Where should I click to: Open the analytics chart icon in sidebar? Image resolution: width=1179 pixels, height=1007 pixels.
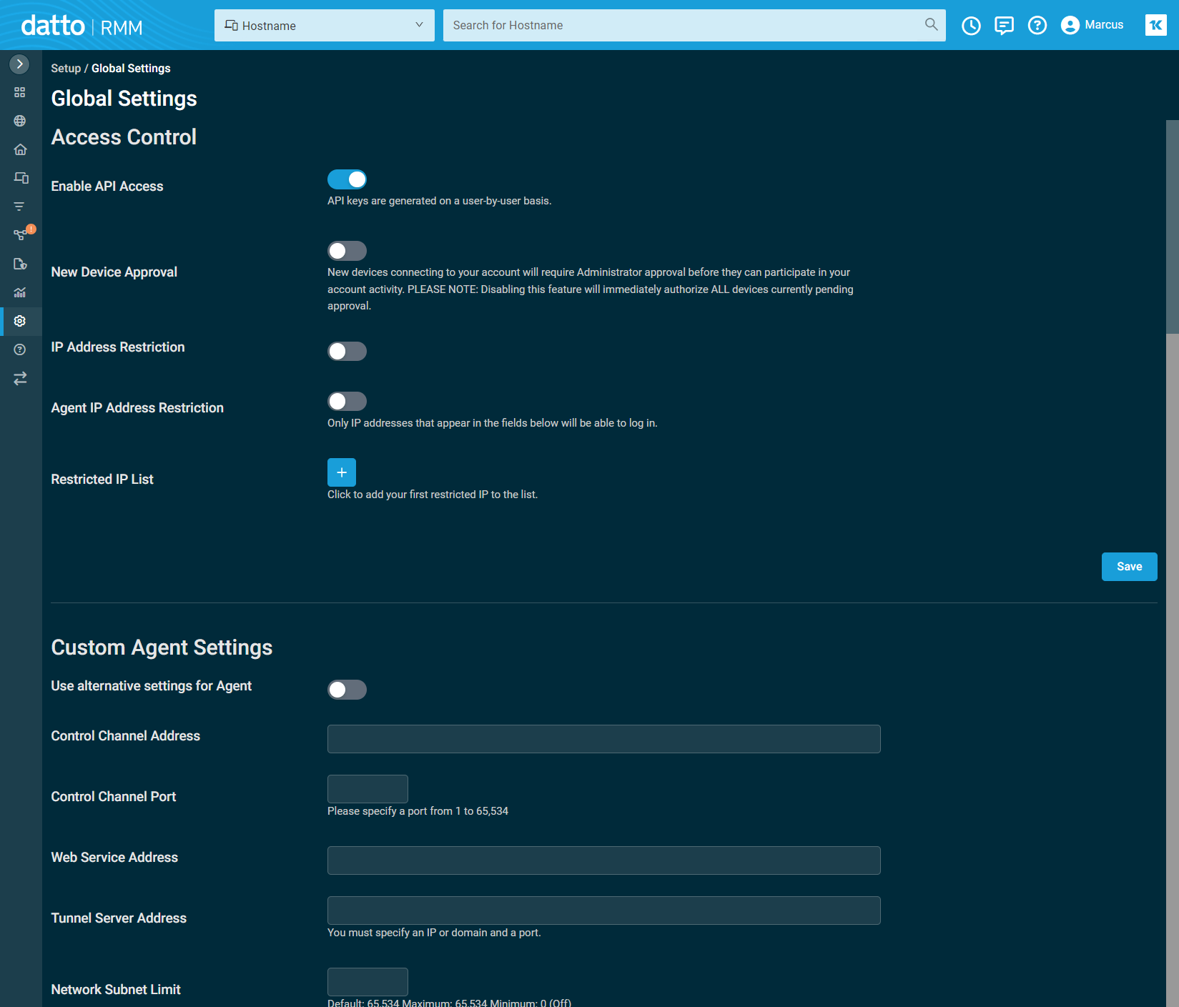tap(20, 292)
